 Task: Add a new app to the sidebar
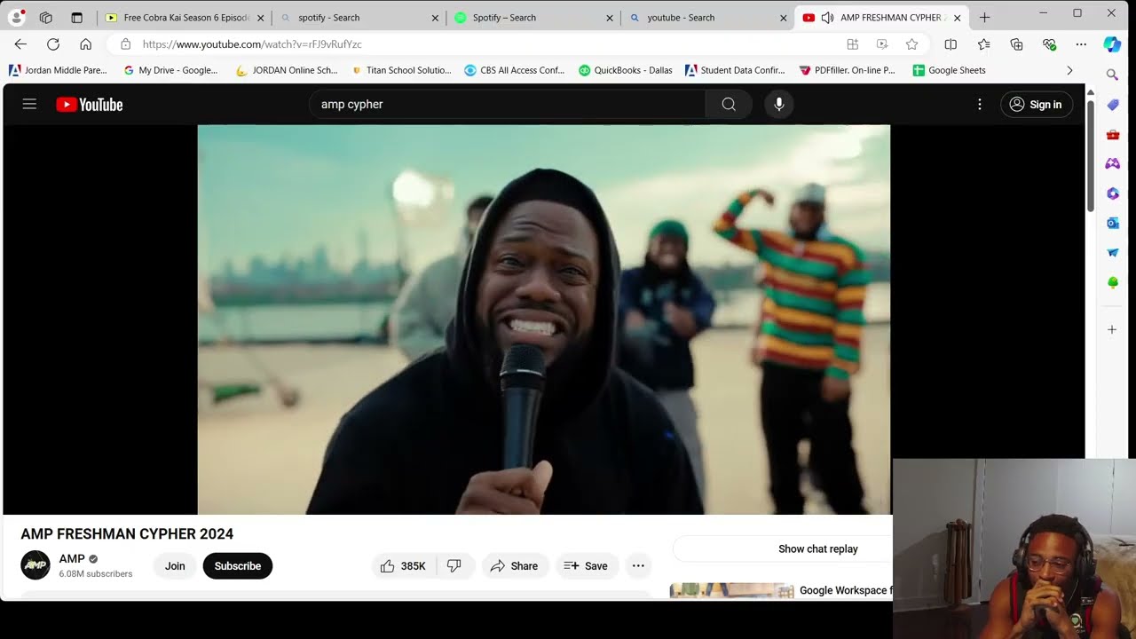1112,329
